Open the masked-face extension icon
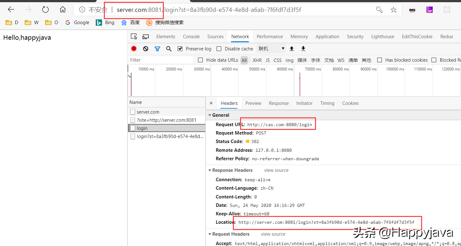461x246 pixels. tap(412, 10)
